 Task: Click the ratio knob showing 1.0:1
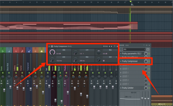(76, 52)
